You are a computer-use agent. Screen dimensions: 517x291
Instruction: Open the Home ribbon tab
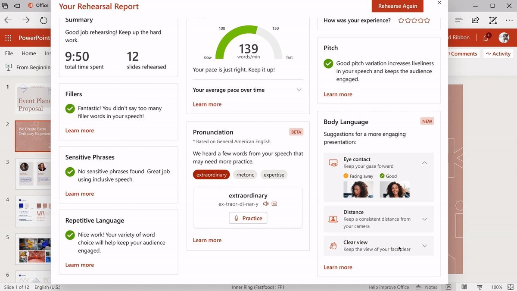coord(29,53)
